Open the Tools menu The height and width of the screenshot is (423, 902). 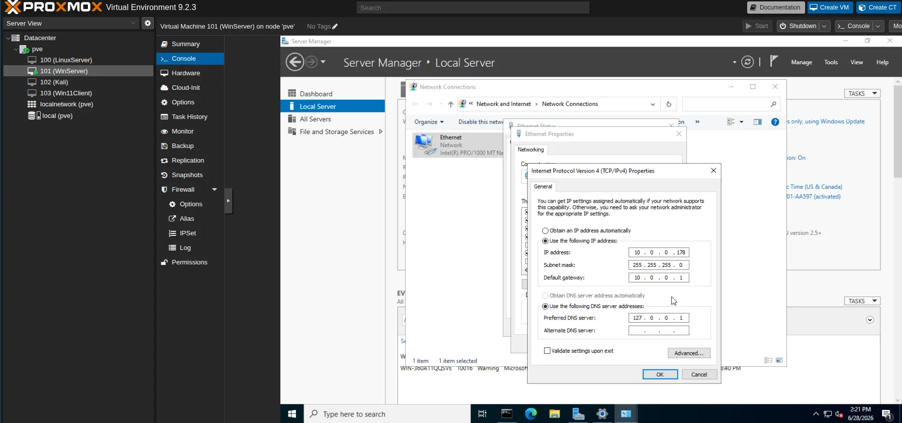pos(831,62)
